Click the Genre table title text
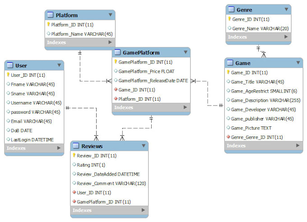 244,9
